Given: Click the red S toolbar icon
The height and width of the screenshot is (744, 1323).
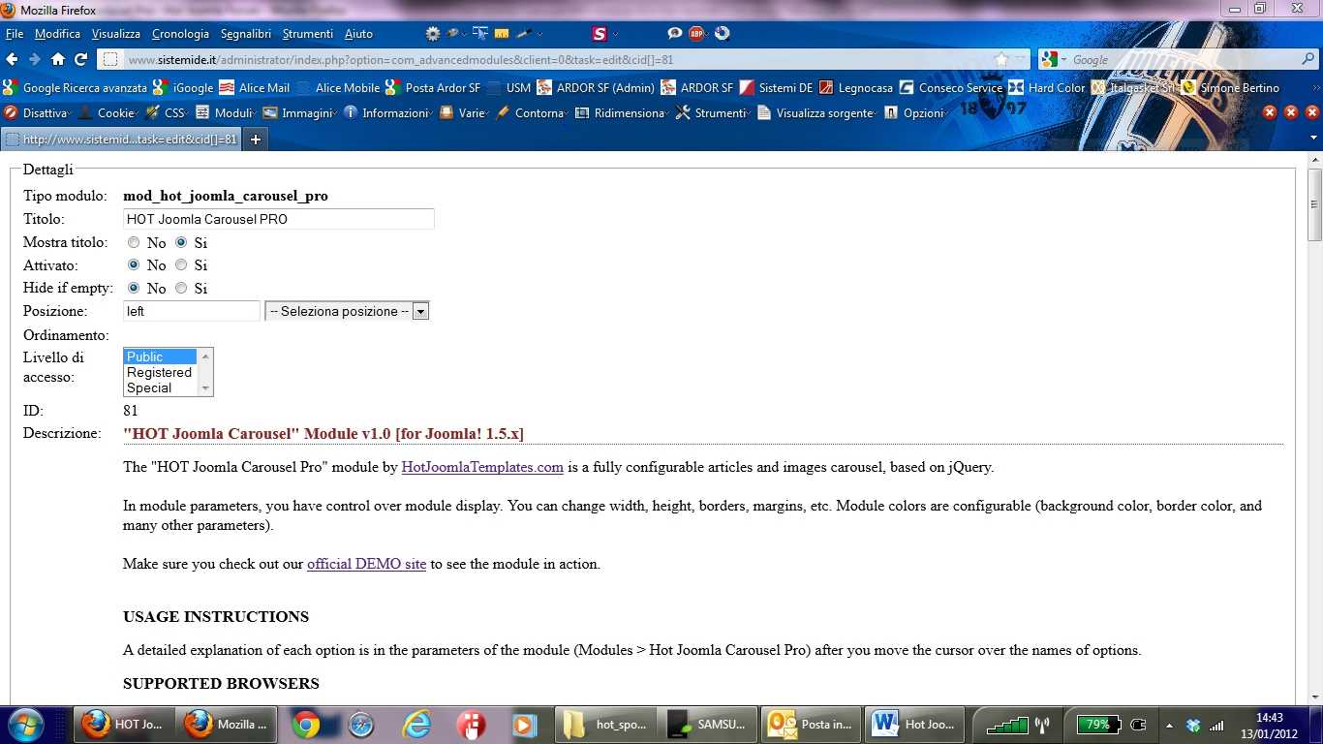Looking at the screenshot, I should pyautogui.click(x=600, y=34).
